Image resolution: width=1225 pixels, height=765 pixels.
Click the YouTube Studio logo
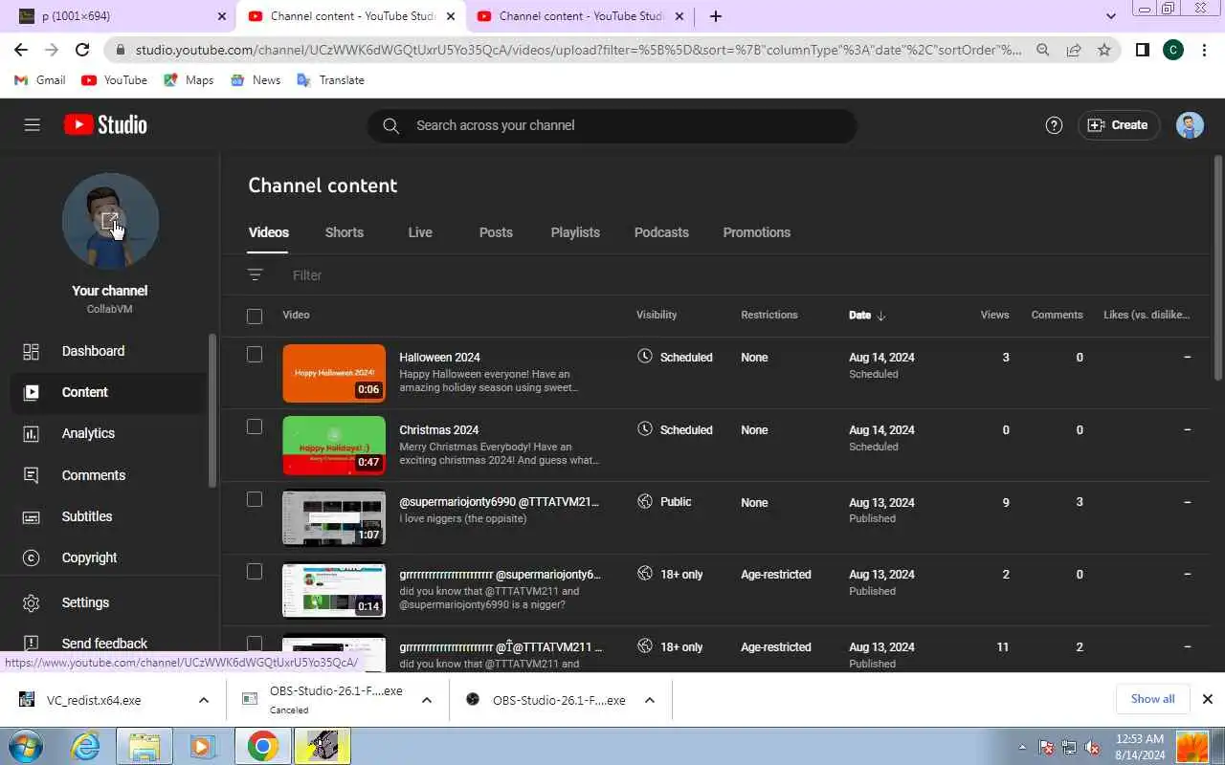(105, 125)
